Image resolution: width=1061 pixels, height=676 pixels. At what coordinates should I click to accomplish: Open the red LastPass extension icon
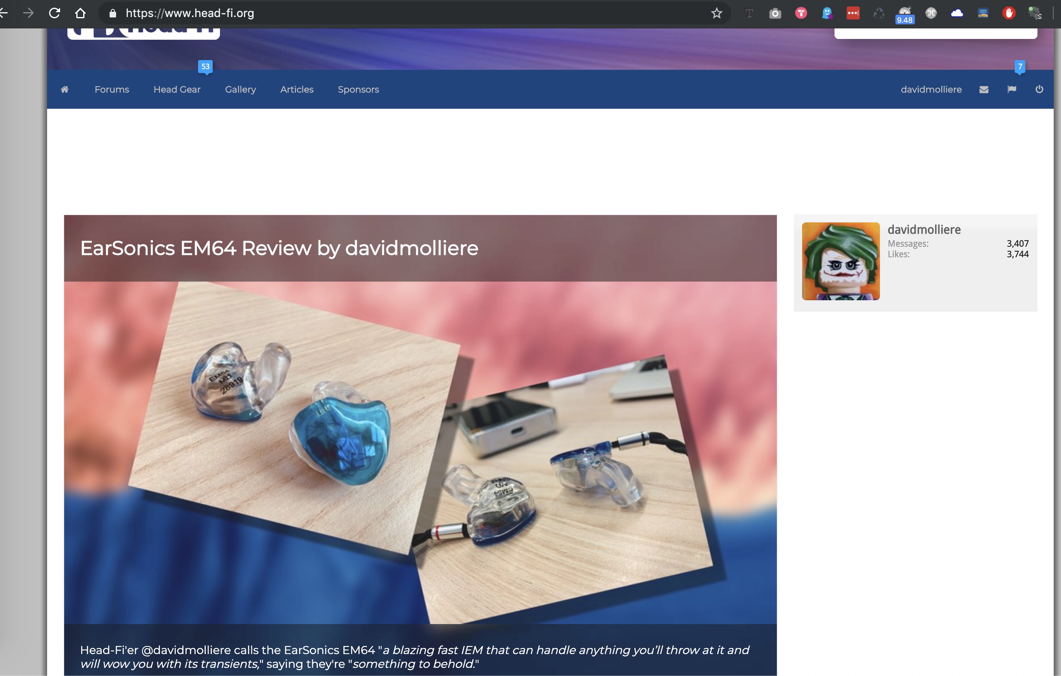pos(853,13)
